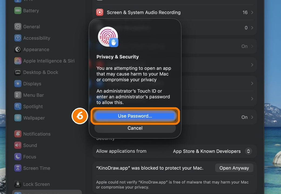This screenshot has width=281, height=194.
Task: Open Displays settings label
Action: 32,84
